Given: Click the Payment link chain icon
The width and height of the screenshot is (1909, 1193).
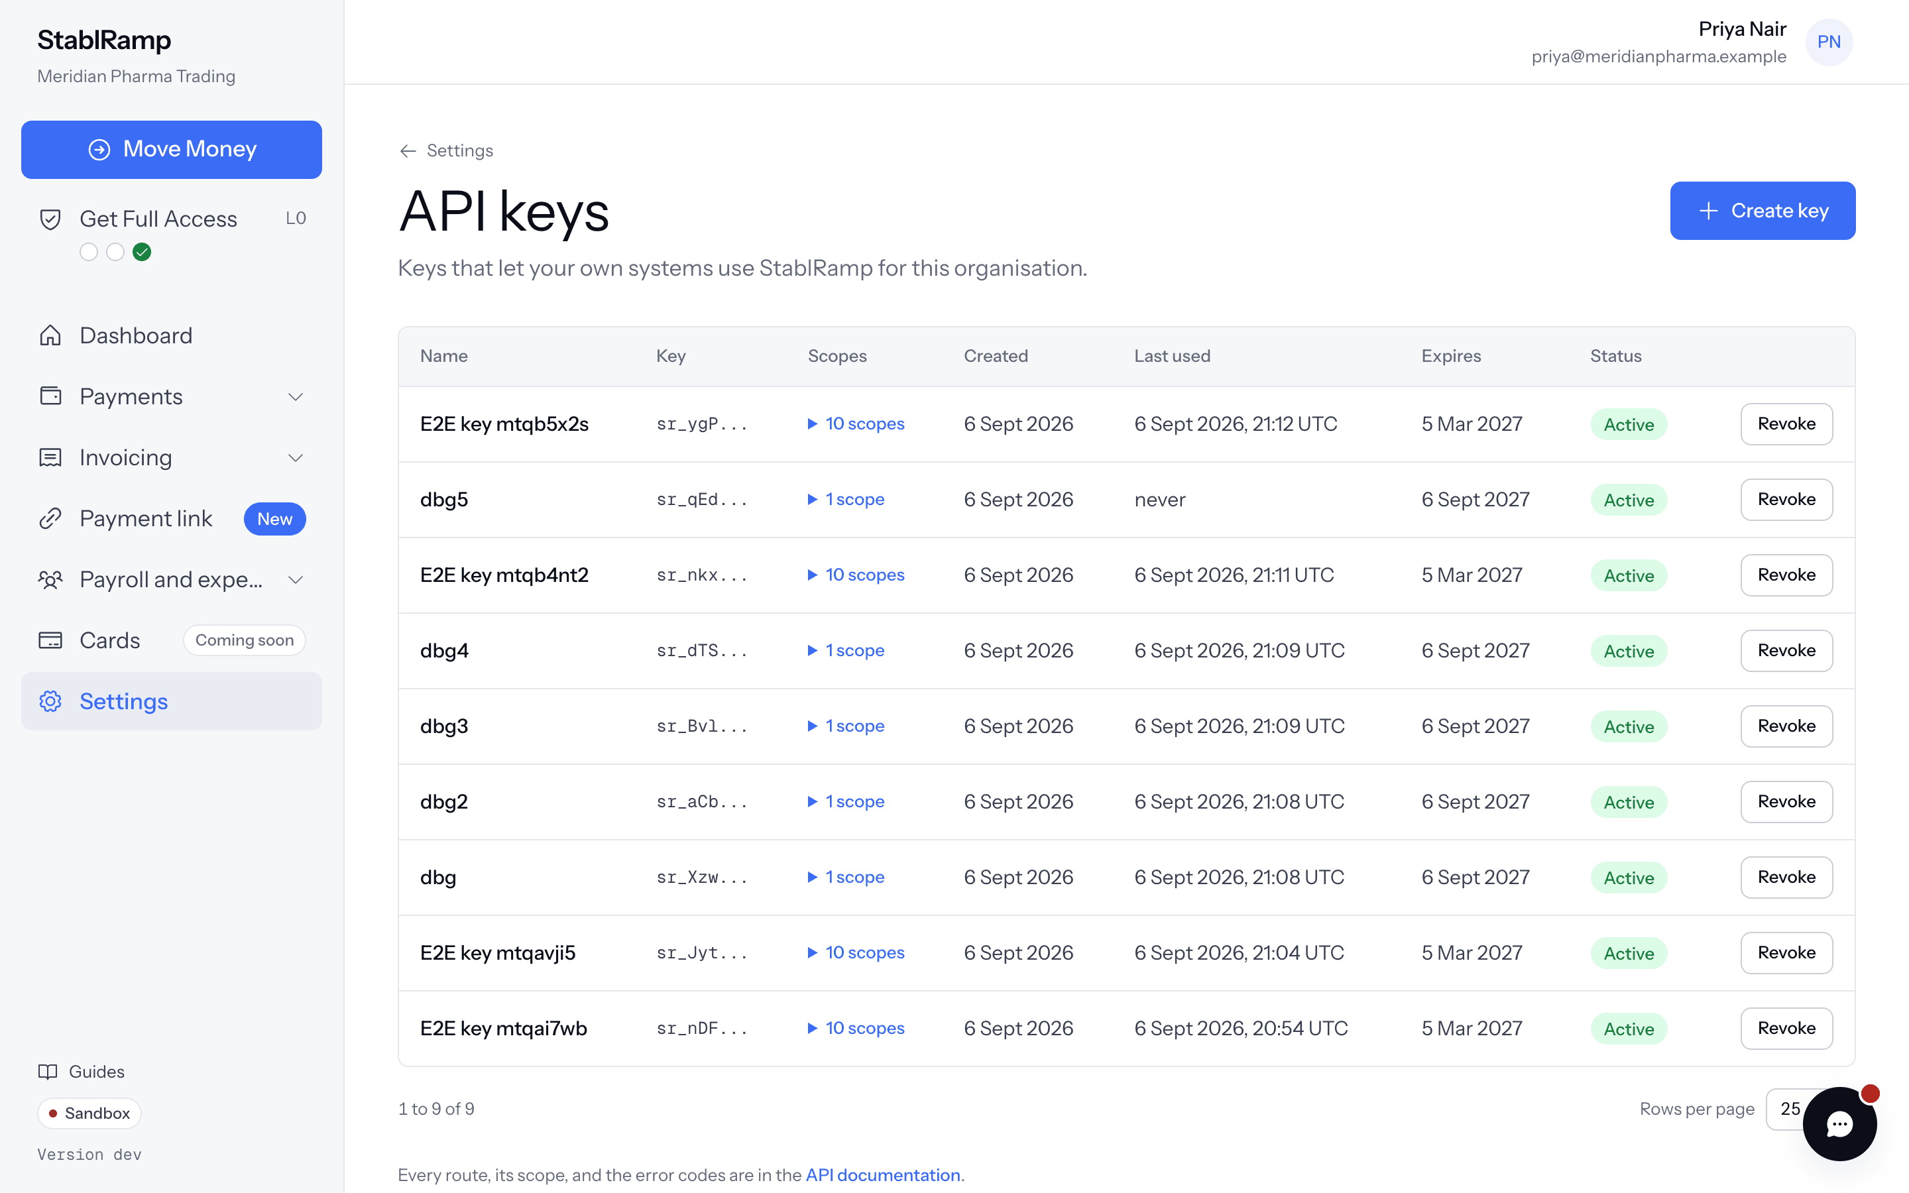Looking at the screenshot, I should click(x=50, y=518).
